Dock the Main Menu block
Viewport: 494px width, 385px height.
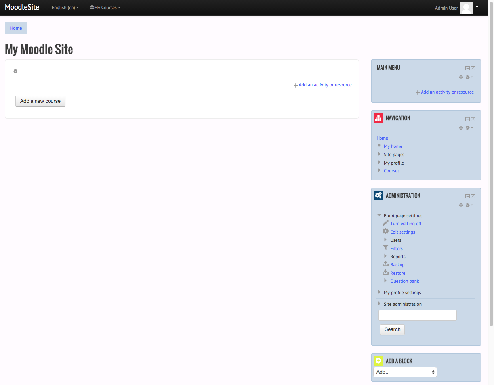[x=473, y=68]
